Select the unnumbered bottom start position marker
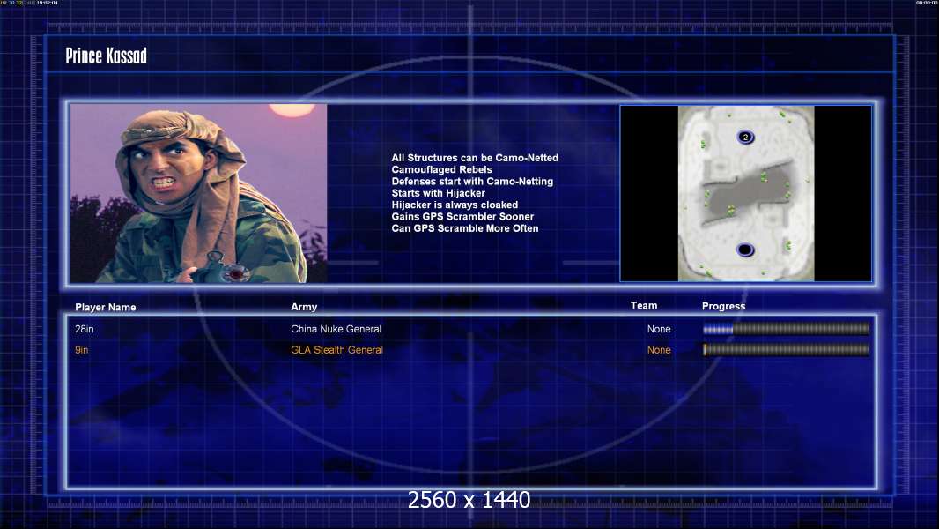 click(745, 250)
